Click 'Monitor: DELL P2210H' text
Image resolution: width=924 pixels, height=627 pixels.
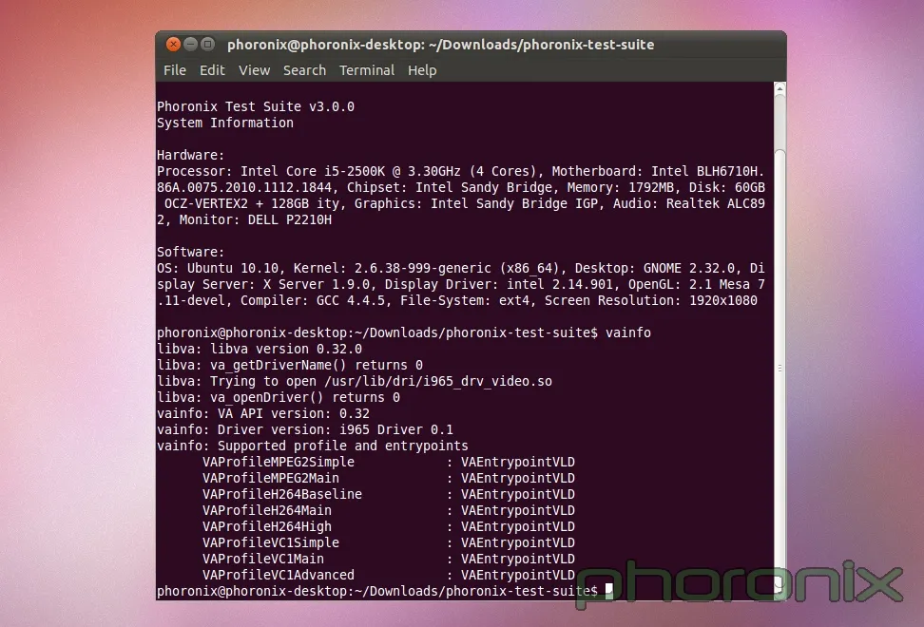[255, 219]
